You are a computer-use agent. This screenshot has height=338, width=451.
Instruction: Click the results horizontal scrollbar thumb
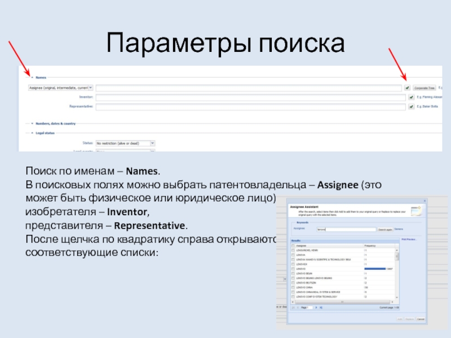(342, 302)
